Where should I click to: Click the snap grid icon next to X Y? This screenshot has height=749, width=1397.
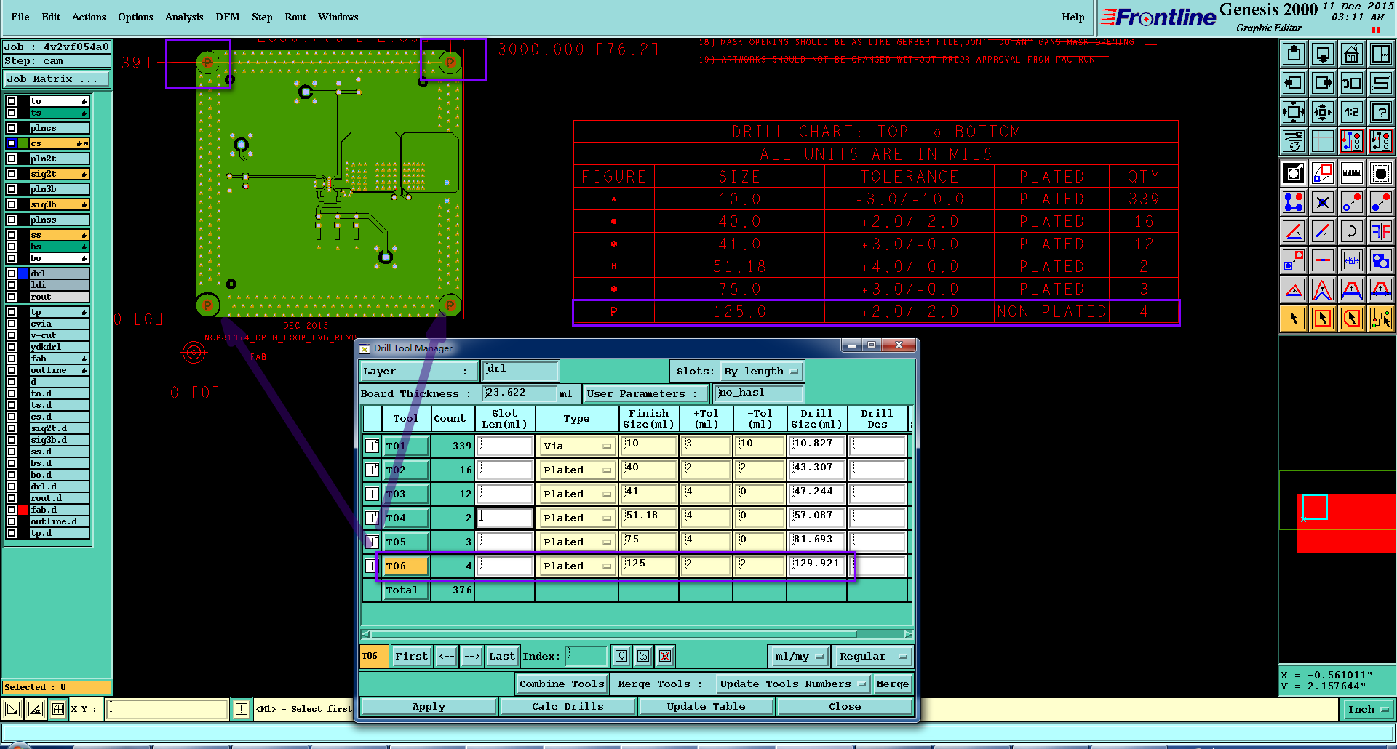click(x=58, y=709)
